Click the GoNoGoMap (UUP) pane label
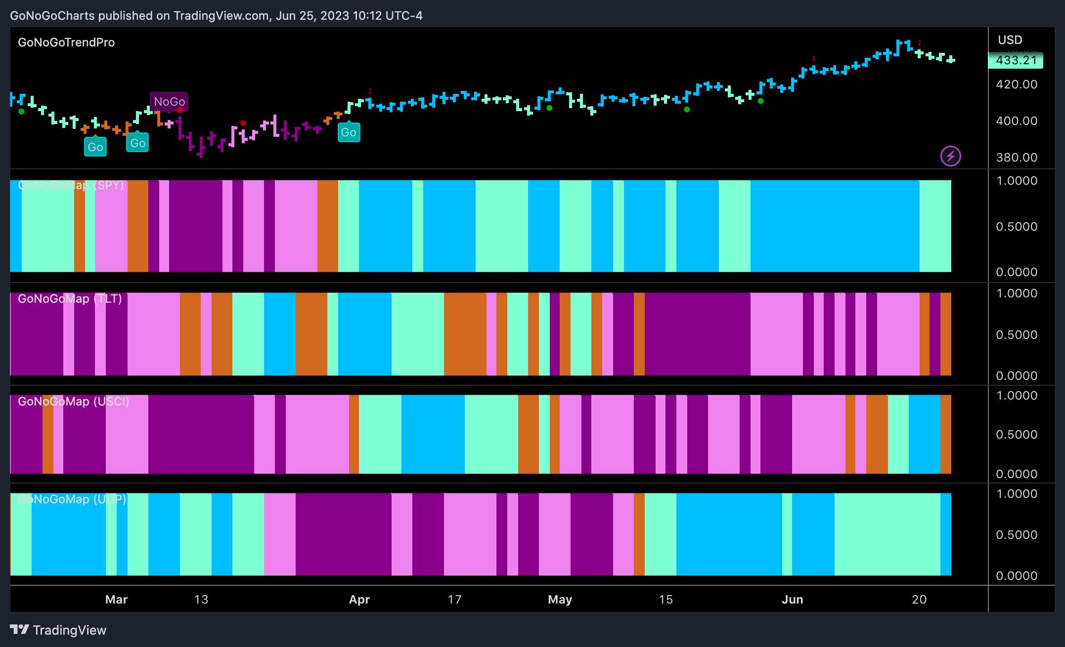This screenshot has height=647, width=1065. (72, 499)
